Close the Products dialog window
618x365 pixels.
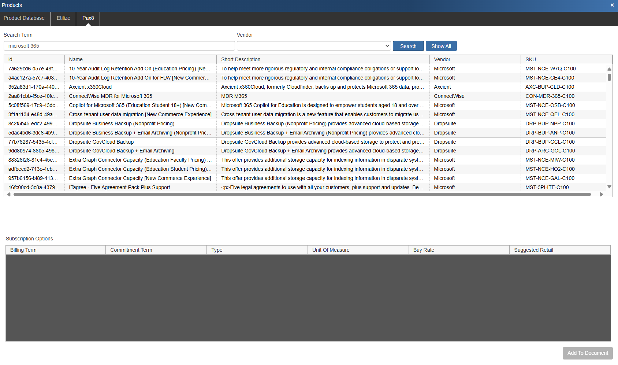(612, 5)
